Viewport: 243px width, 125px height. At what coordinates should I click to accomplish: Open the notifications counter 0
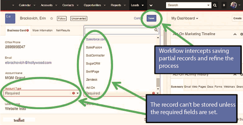click(224, 5)
